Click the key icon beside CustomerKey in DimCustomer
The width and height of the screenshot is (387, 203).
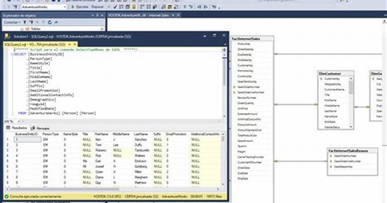tap(321, 79)
